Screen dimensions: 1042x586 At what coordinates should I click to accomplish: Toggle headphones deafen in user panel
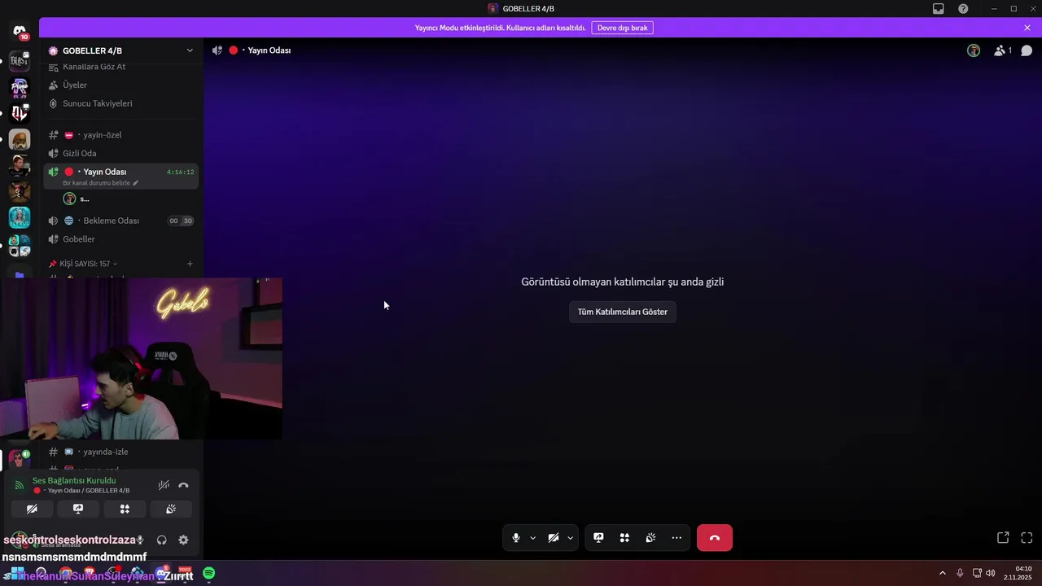(161, 540)
